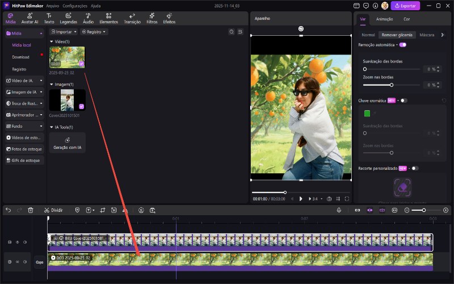Open the Elementos library

[108, 19]
